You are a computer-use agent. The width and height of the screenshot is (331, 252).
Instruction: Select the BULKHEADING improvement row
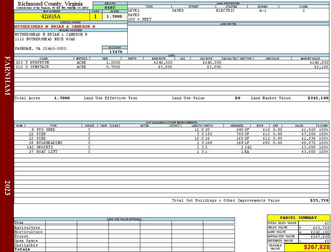171,143
